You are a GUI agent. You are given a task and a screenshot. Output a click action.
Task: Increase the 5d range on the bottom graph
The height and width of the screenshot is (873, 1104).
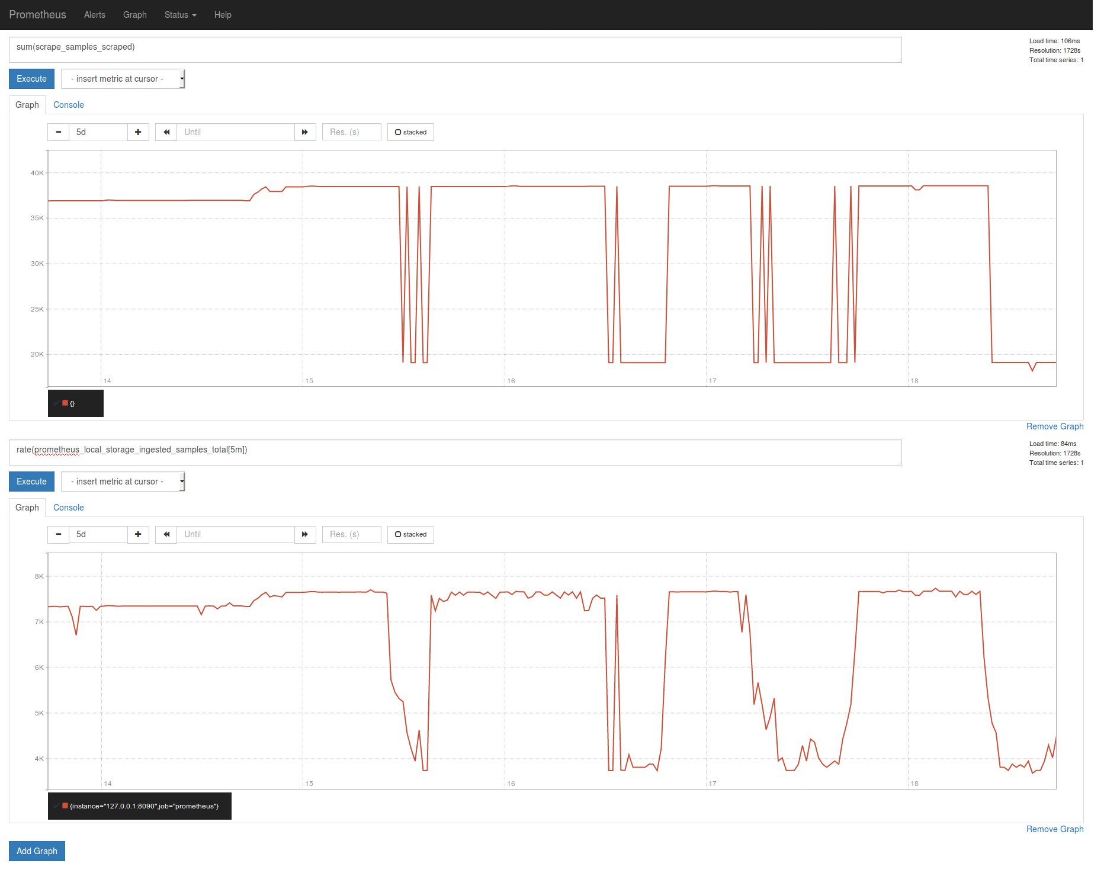pyautogui.click(x=138, y=534)
